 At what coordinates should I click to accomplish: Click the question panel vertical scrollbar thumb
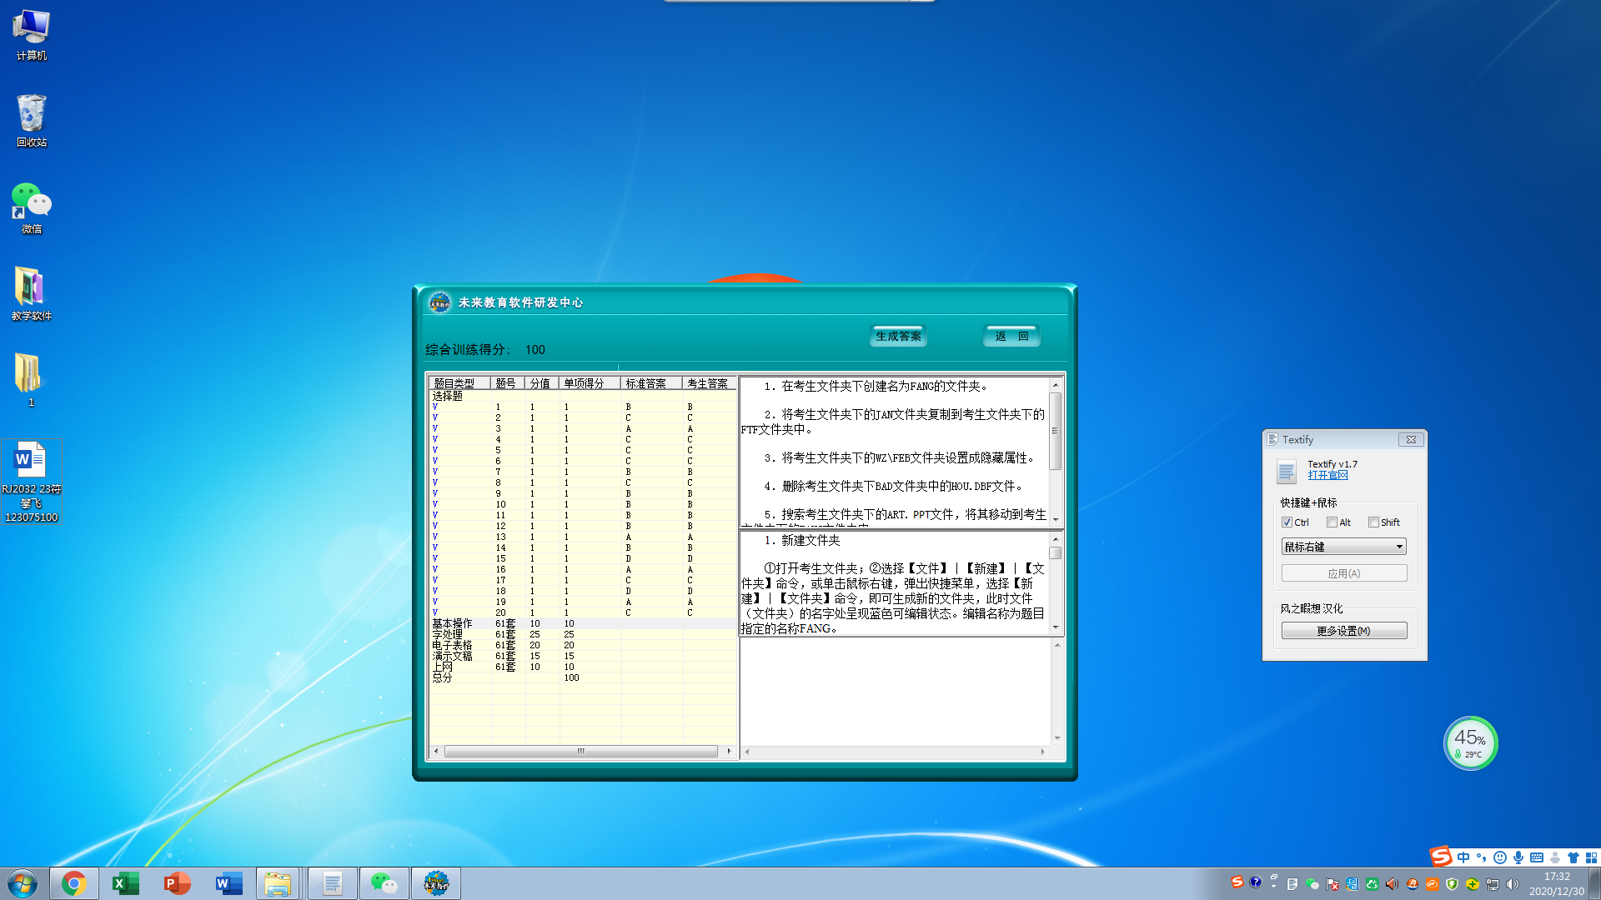[1055, 431]
